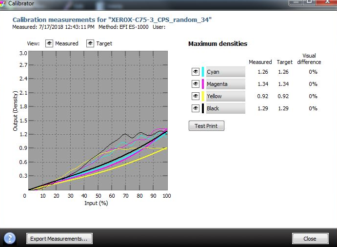Hide the Cyan channel eye icon
This screenshot has width=337, height=247.
[196, 72]
